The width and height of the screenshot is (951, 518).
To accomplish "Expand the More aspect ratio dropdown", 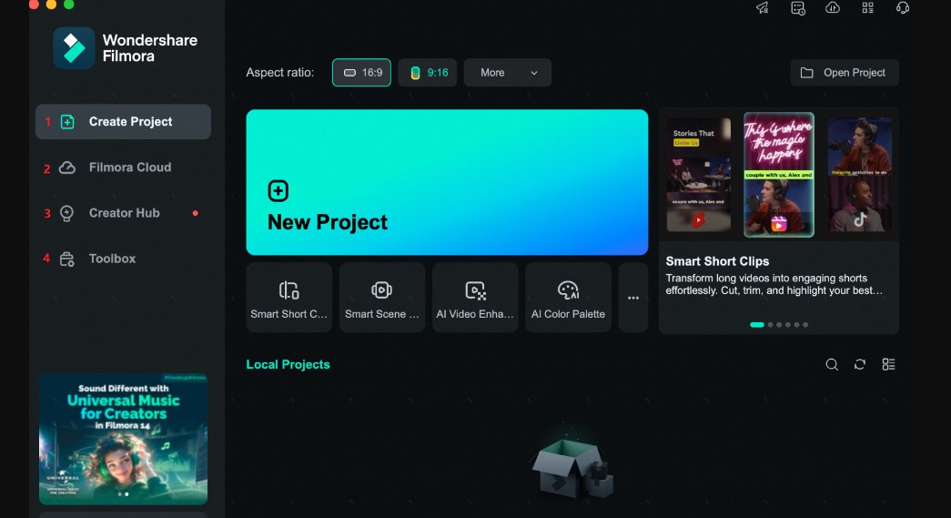I will tap(508, 73).
